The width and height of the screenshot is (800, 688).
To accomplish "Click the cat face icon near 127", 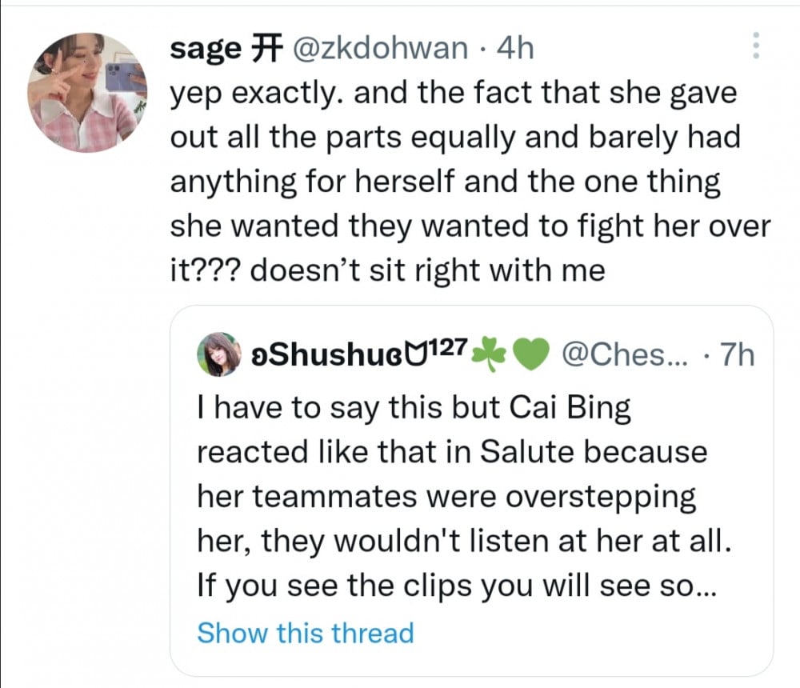I will 417,356.
